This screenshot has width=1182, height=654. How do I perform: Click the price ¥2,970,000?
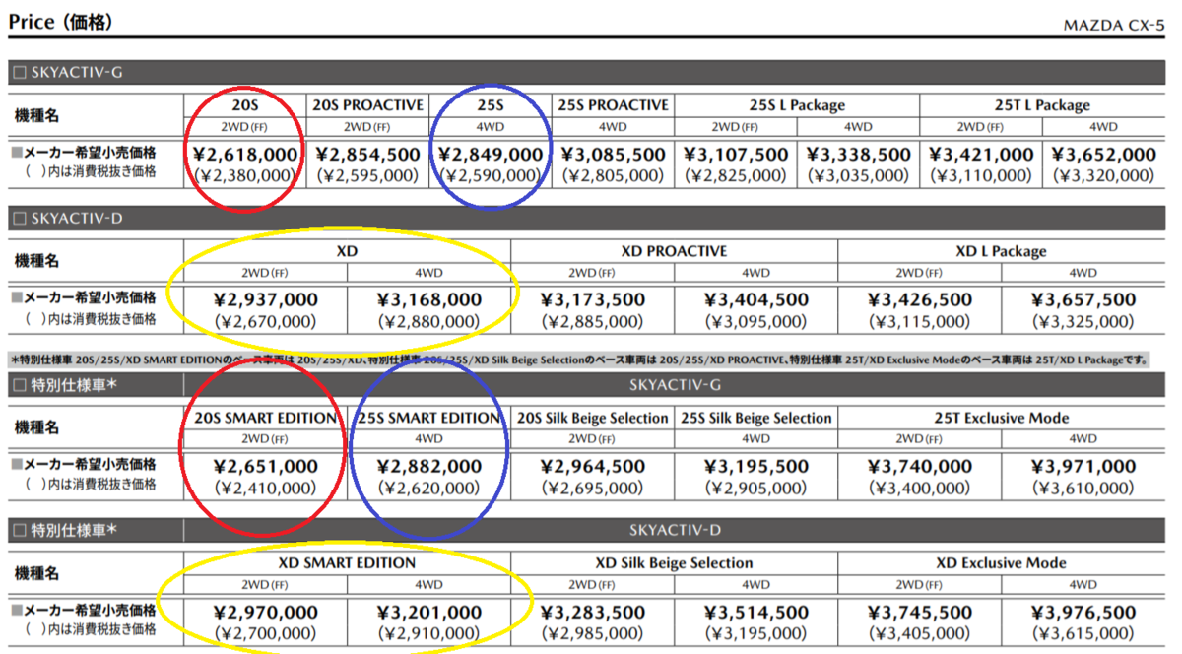tap(265, 613)
